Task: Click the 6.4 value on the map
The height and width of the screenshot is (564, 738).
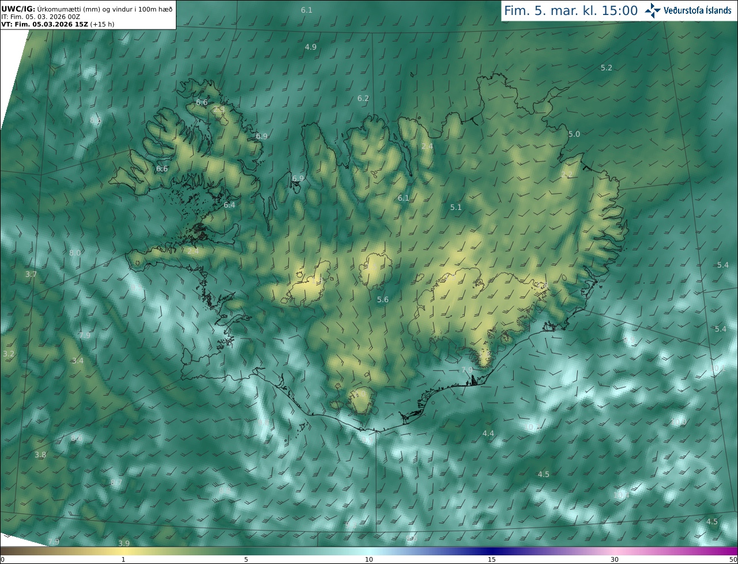Action: coord(229,205)
